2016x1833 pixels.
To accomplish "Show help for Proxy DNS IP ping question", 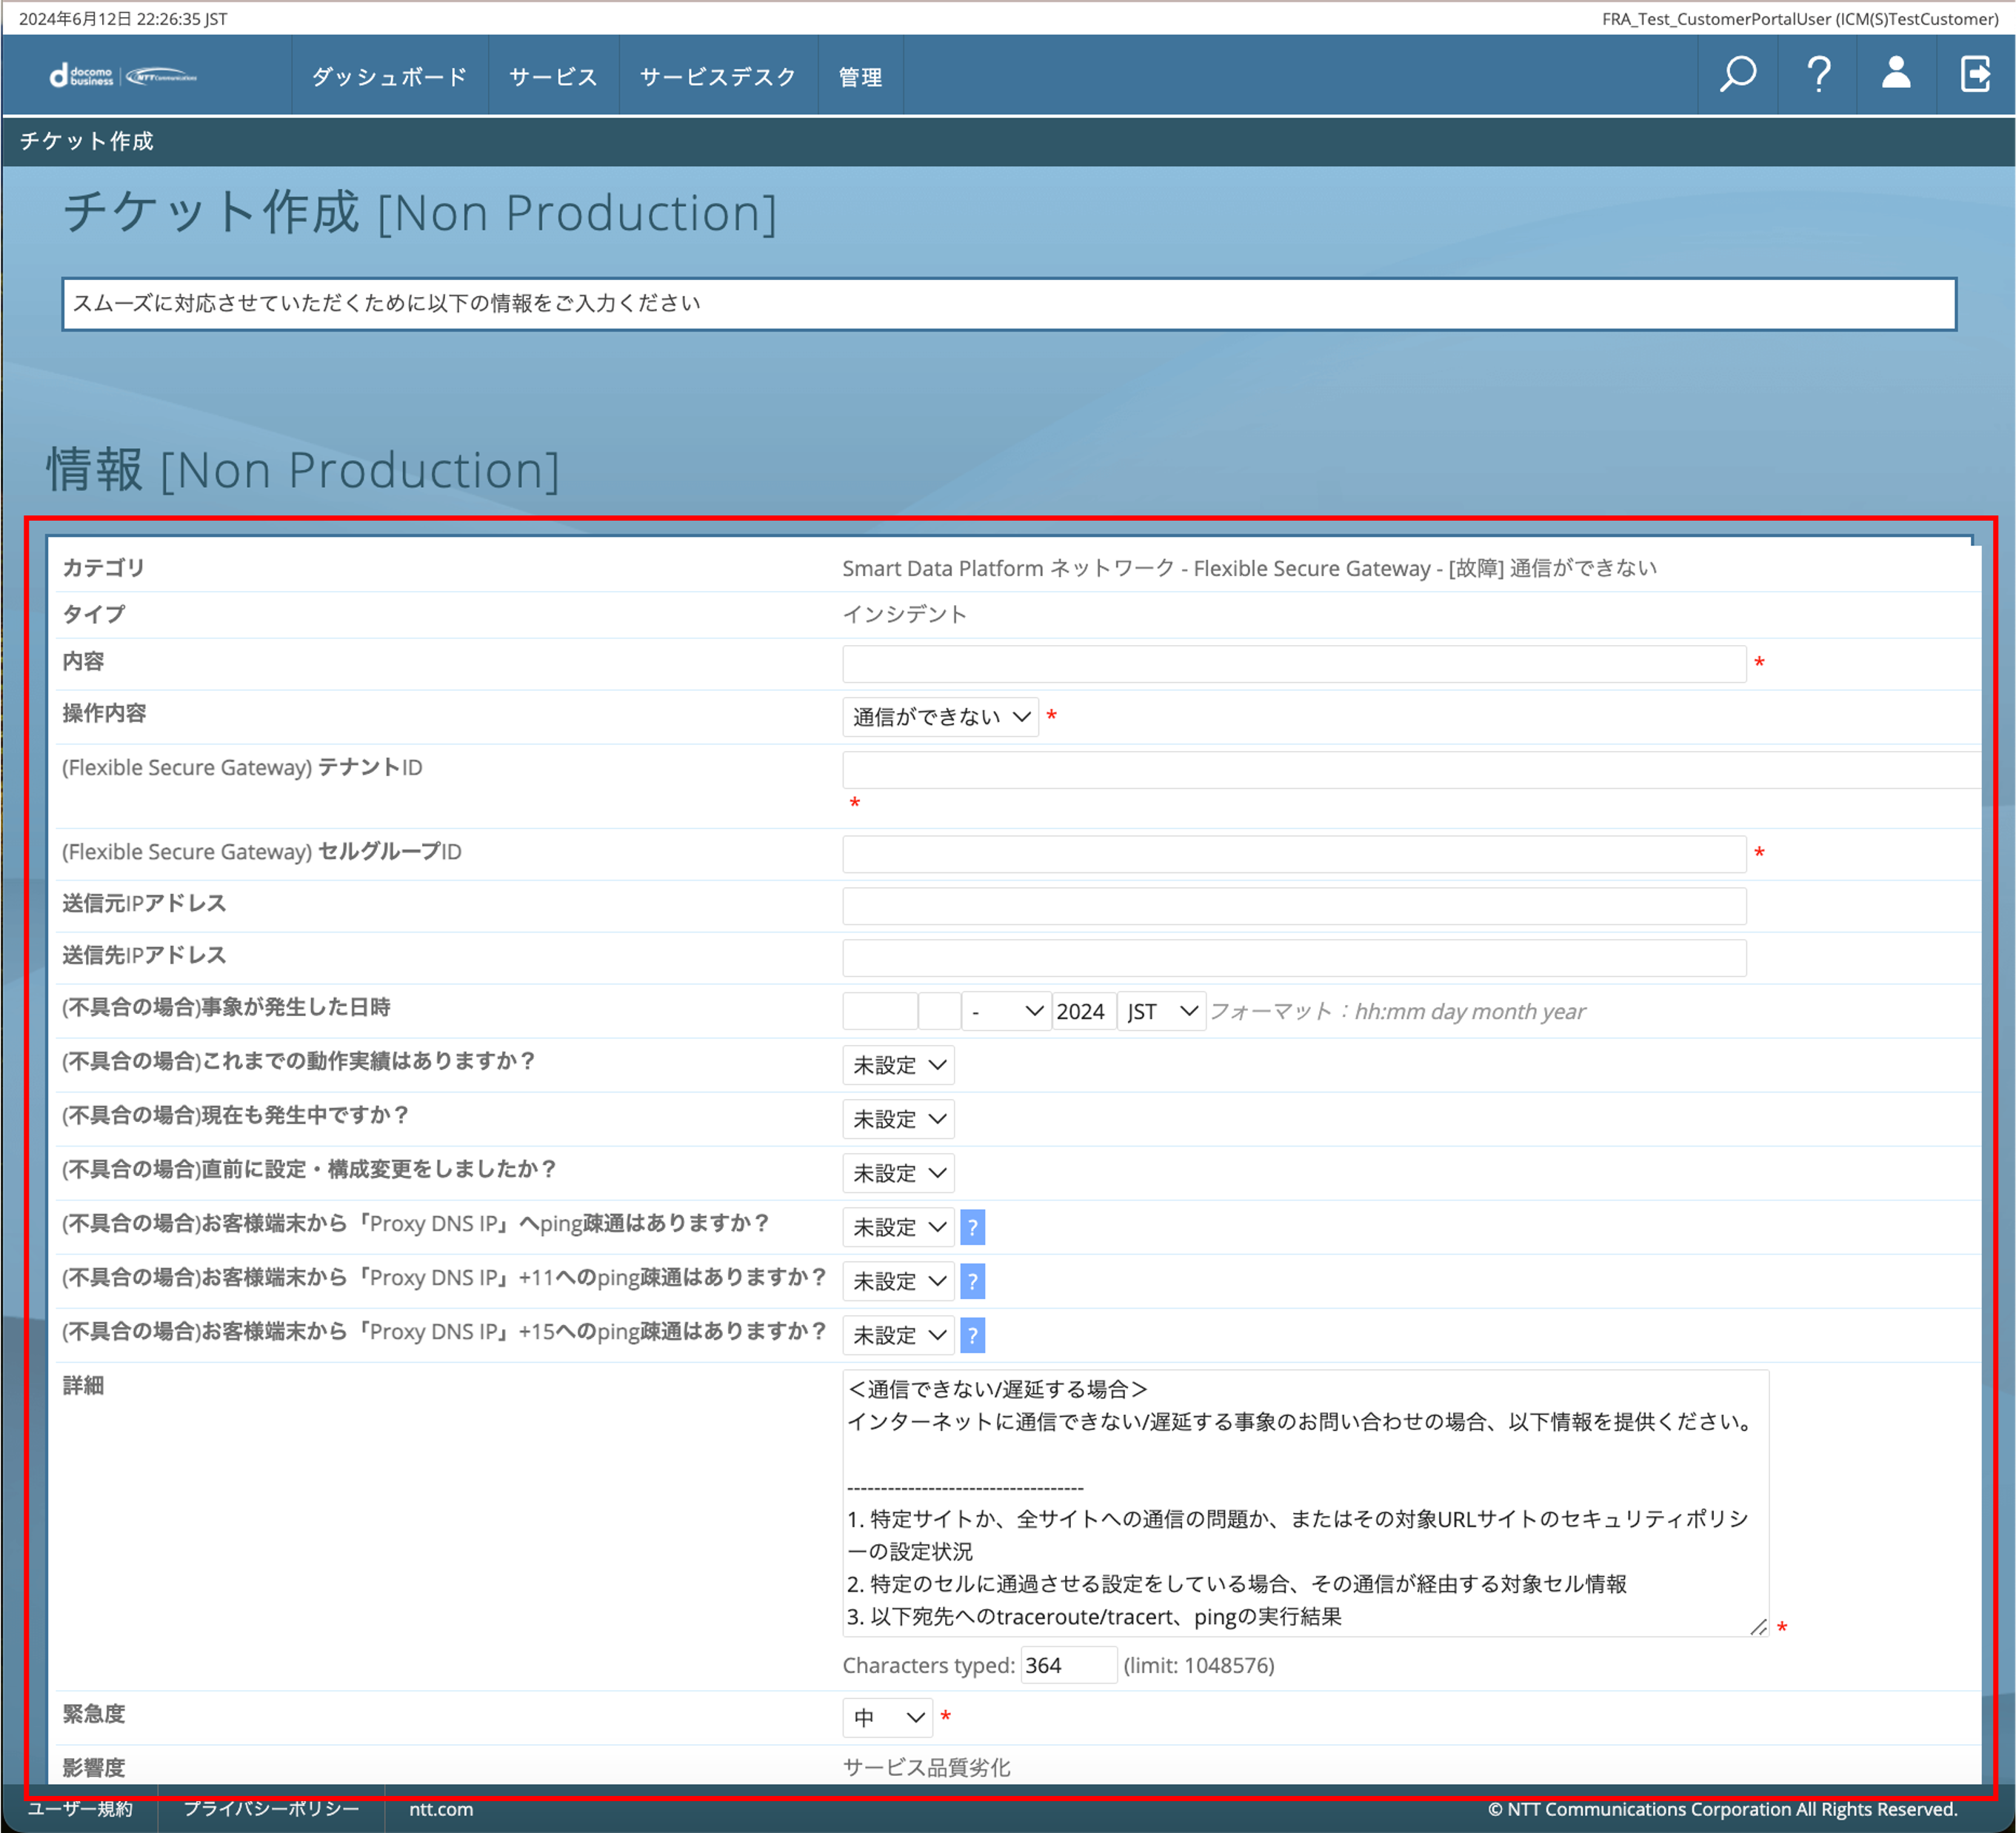I will pyautogui.click(x=972, y=1227).
